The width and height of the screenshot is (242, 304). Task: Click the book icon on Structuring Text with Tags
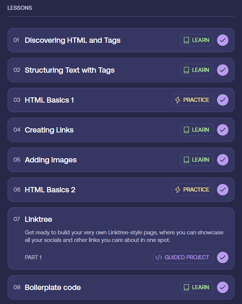pyautogui.click(x=186, y=70)
